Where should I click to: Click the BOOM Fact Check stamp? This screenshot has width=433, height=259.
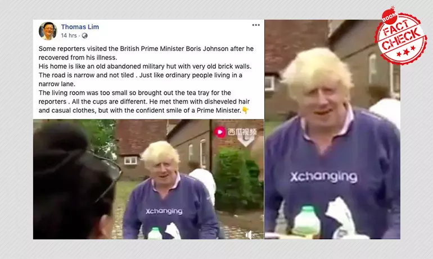coord(401,36)
